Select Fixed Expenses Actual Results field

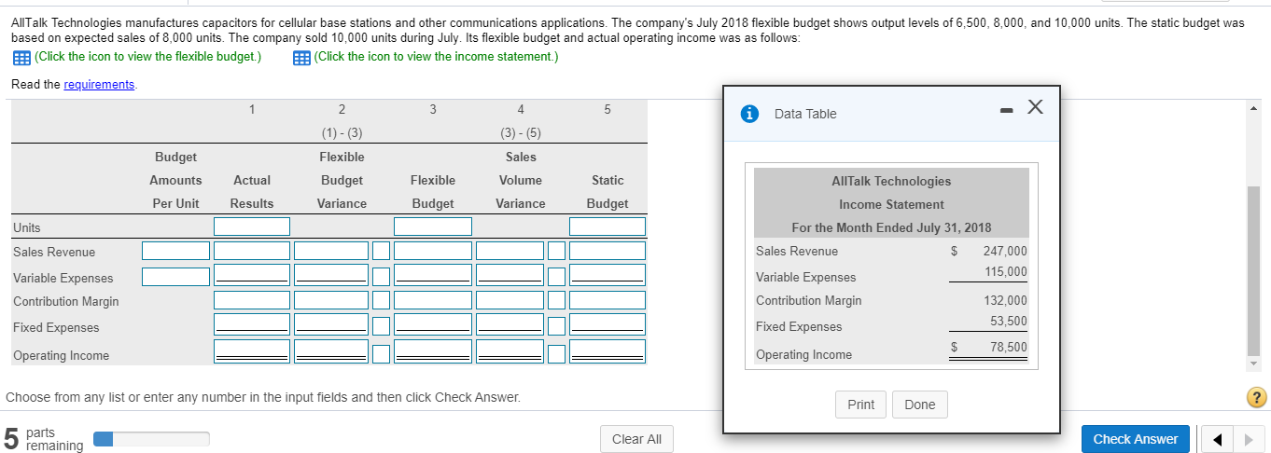252,324
